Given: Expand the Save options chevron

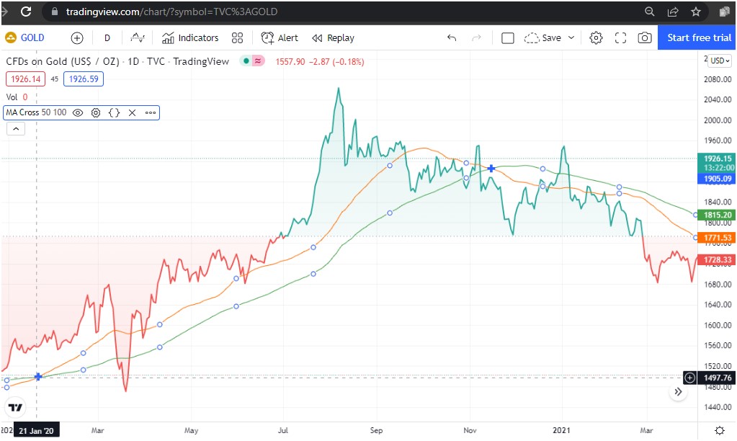Looking at the screenshot, I should click(571, 37).
